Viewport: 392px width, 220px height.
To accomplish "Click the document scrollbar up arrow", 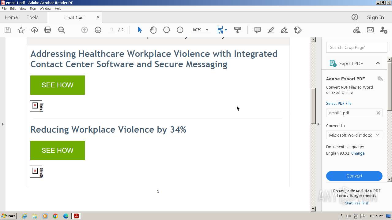I will point(313,40).
